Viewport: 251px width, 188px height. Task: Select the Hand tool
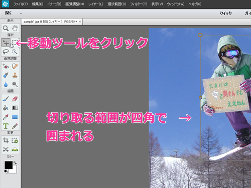click(x=15, y=28)
